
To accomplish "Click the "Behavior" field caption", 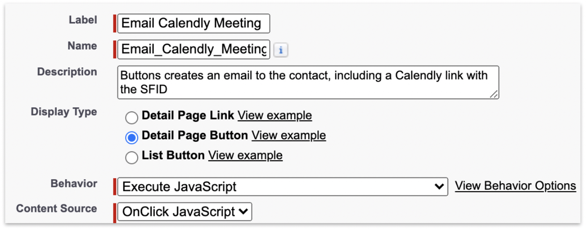I will 74,184.
